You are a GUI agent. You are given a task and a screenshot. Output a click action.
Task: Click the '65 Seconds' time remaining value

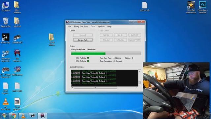coord(118,61)
